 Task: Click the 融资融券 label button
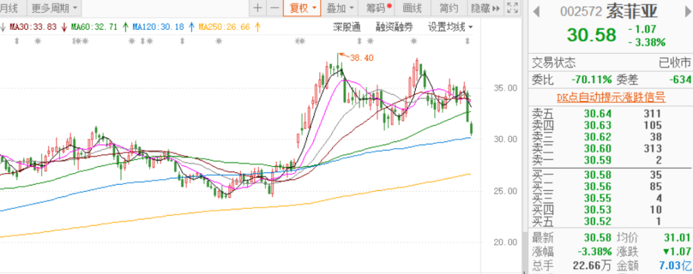(x=394, y=27)
